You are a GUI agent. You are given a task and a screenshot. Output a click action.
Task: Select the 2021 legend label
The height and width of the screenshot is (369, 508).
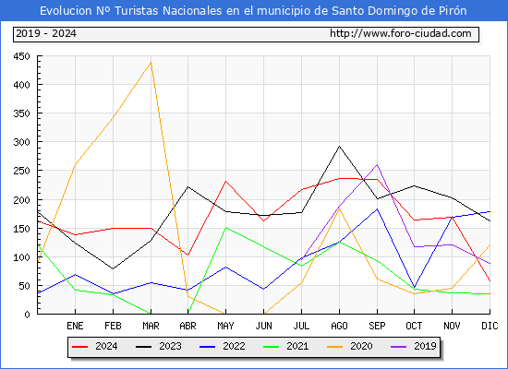coord(297,346)
